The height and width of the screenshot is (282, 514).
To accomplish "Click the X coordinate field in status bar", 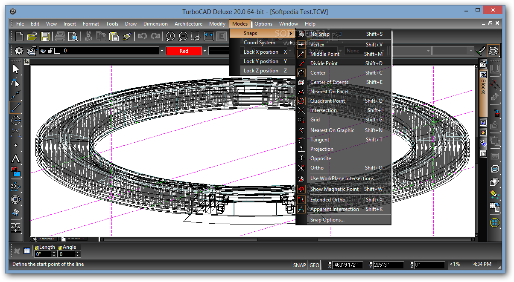I will 348,265.
